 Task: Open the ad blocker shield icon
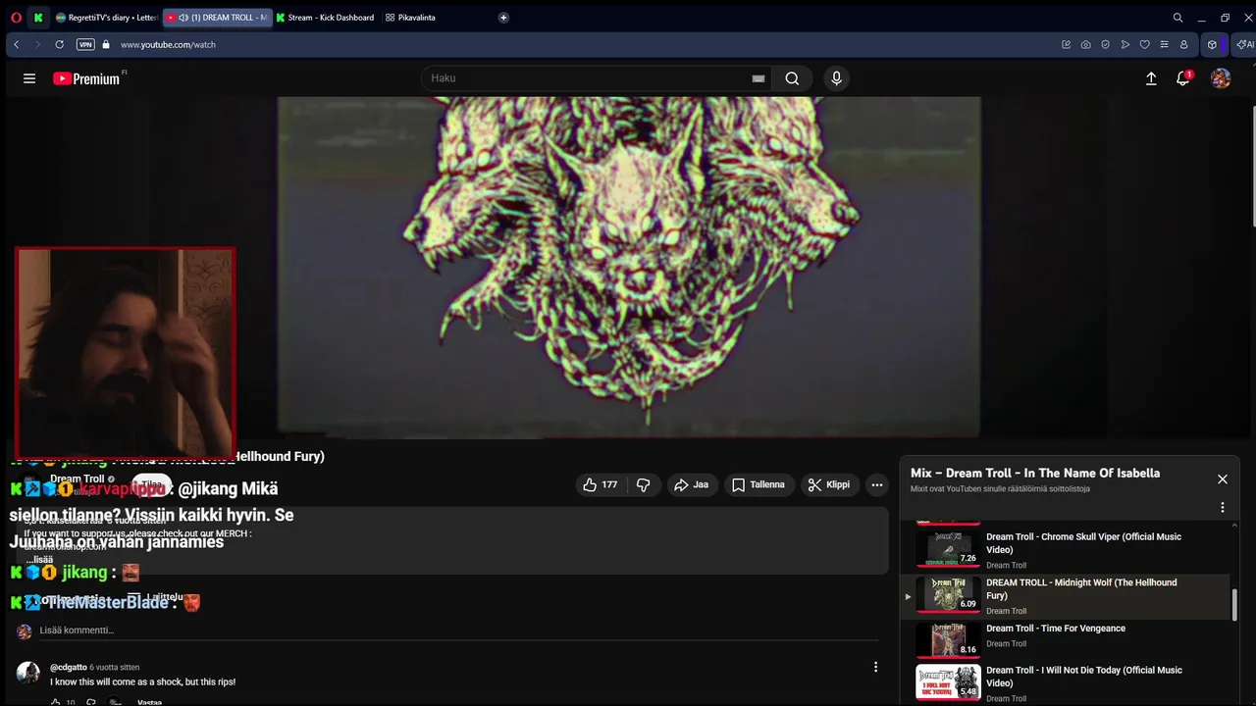pos(1105,44)
